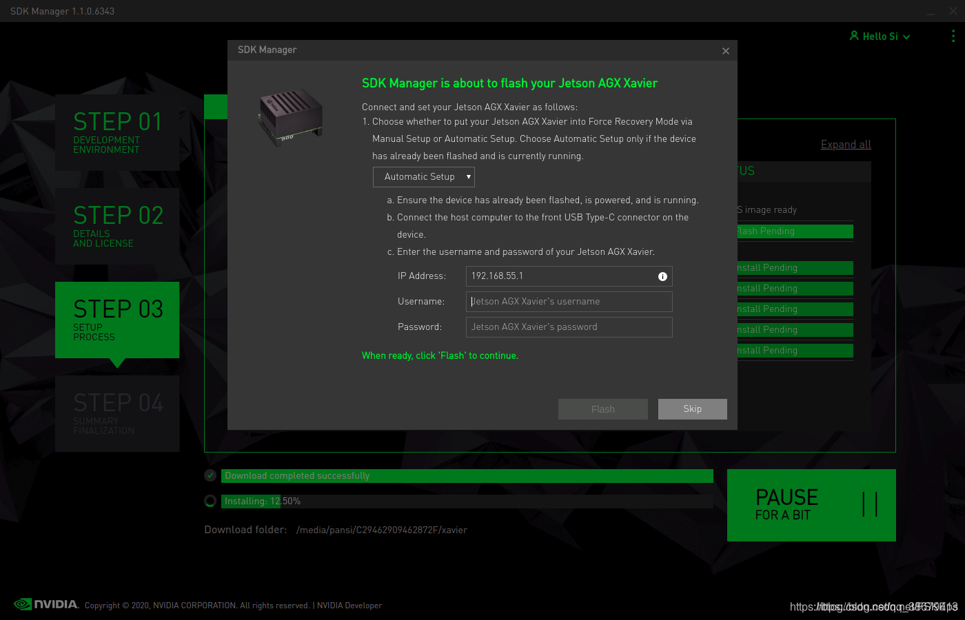Close the main SDK Manager window
The height and width of the screenshot is (620, 965).
tap(953, 11)
